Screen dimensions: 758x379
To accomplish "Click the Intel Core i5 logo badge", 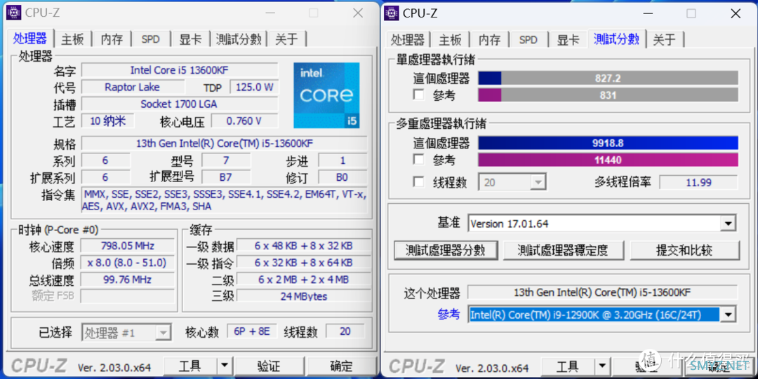I will tap(326, 95).
